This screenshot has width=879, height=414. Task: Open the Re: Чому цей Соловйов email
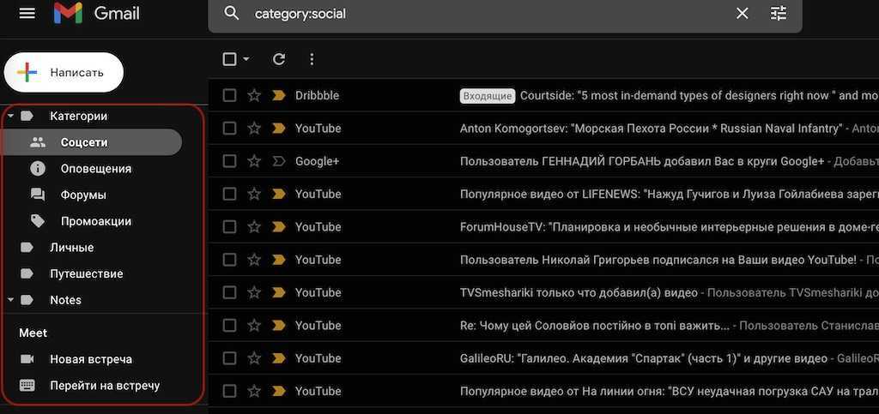595,325
